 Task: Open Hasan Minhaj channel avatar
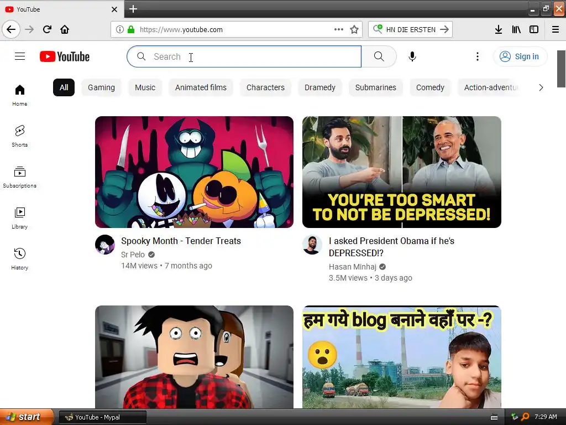pyautogui.click(x=312, y=244)
